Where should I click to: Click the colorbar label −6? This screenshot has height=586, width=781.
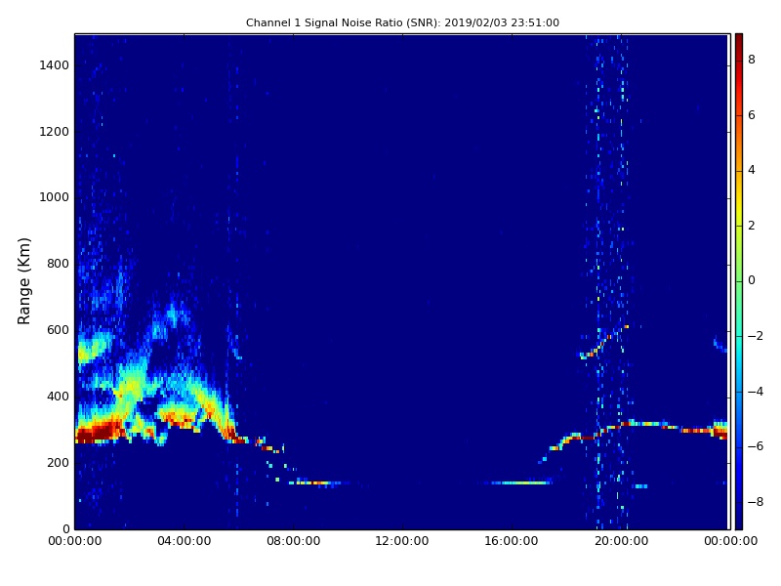[x=756, y=446]
